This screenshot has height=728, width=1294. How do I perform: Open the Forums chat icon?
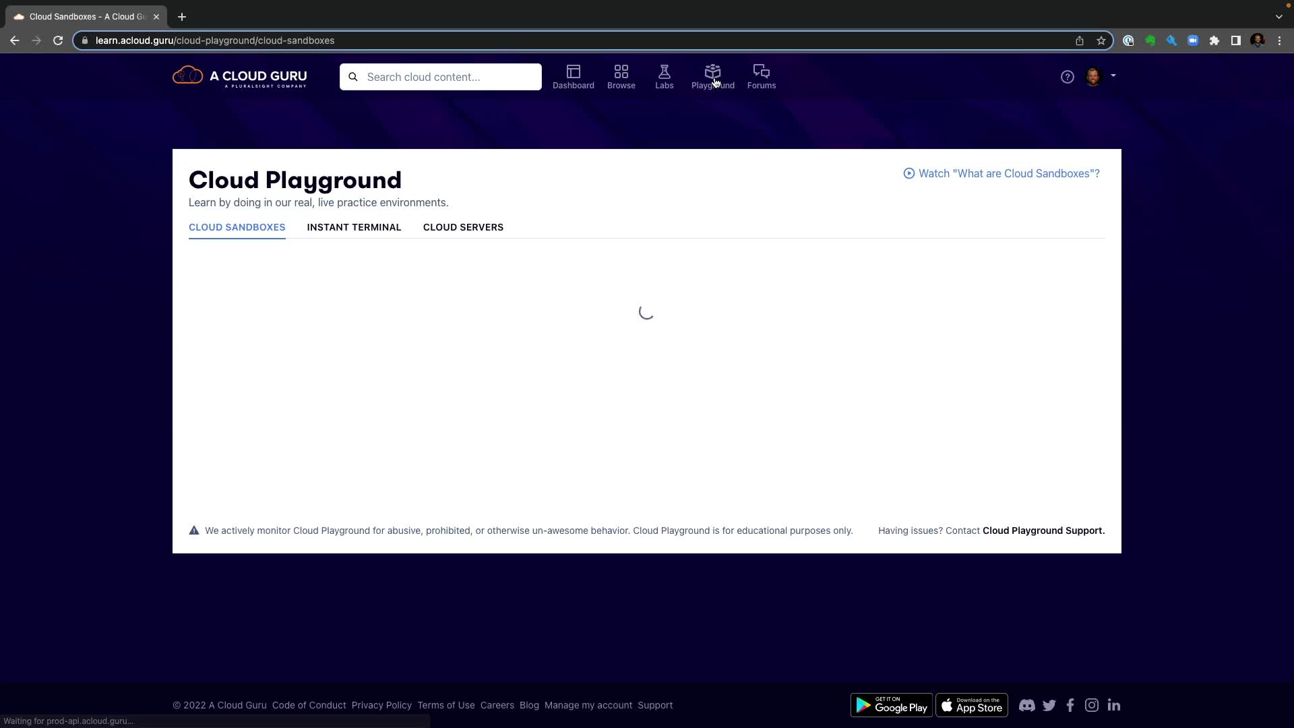tap(761, 72)
